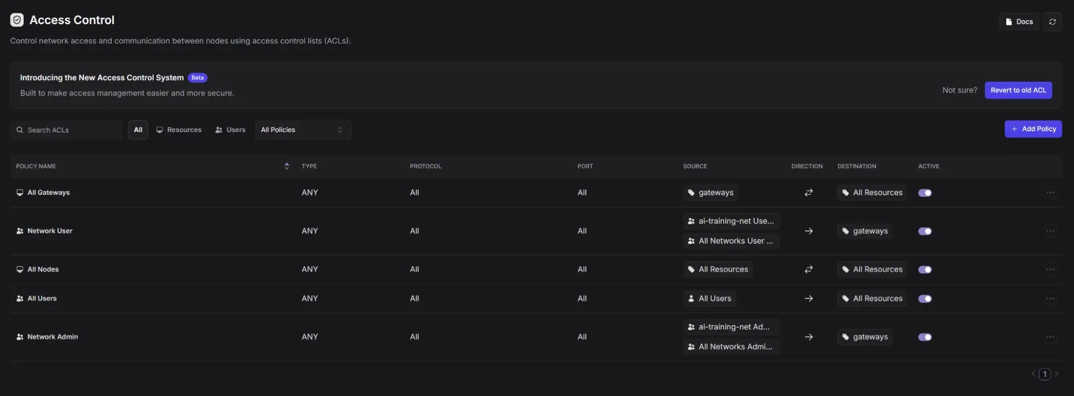
Task: Click the Search ACLs input field
Action: [x=70, y=130]
